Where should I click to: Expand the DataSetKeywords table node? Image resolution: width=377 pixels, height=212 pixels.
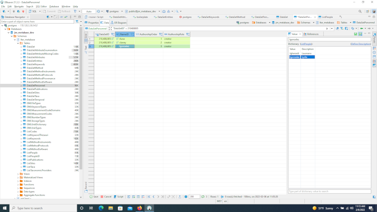pos(21,64)
